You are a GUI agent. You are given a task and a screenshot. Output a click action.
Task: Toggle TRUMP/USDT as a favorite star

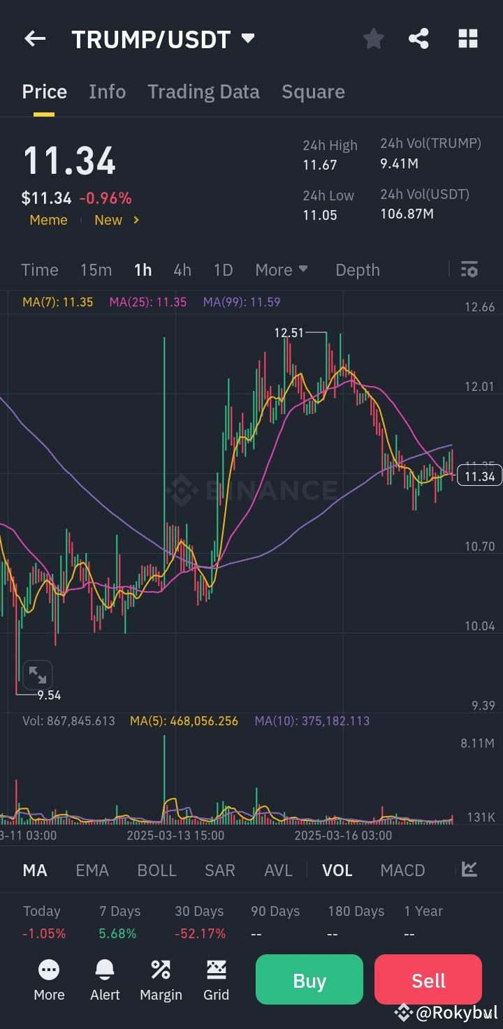373,38
